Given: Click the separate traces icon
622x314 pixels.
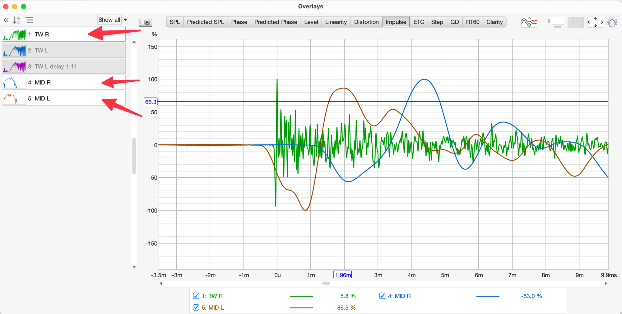Looking at the screenshot, I should pos(529,22).
